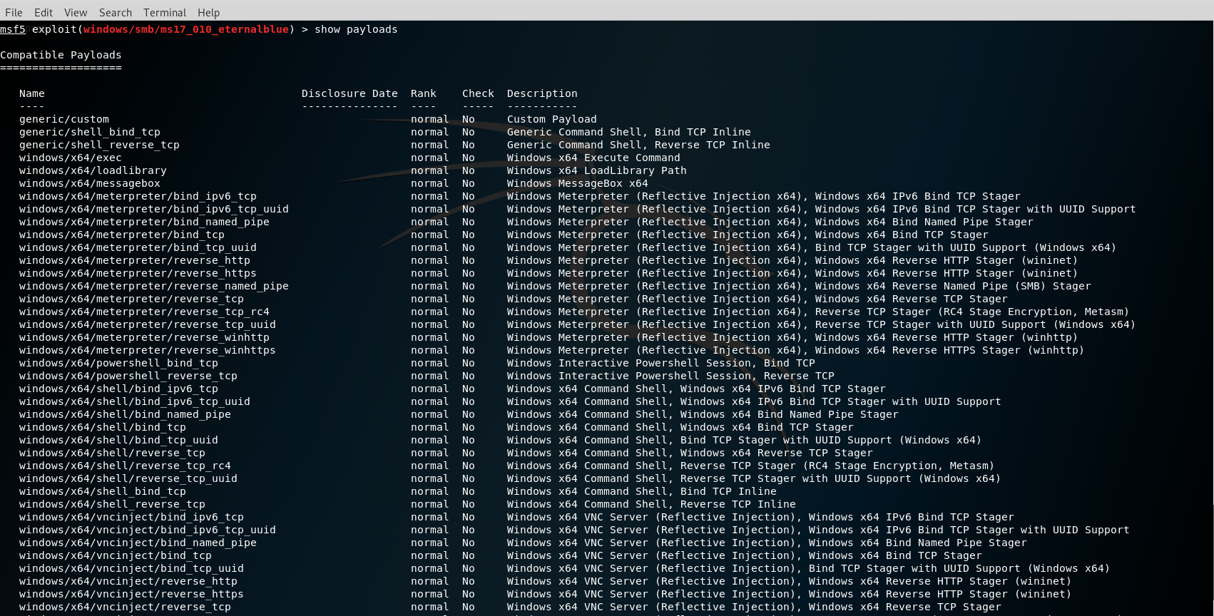Image resolution: width=1214 pixels, height=616 pixels.
Task: Select windows/x64/meterpreter/bind_tcp_uuid payload name
Action: coord(138,247)
